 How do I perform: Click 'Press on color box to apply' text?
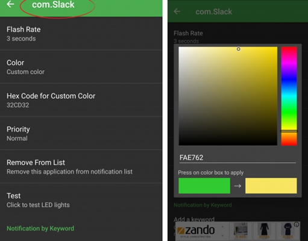pyautogui.click(x=211, y=173)
